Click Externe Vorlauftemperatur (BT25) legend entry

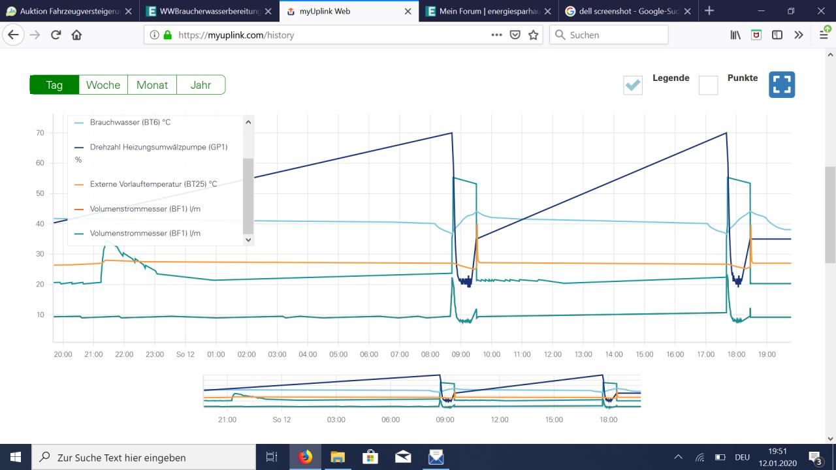(x=146, y=184)
